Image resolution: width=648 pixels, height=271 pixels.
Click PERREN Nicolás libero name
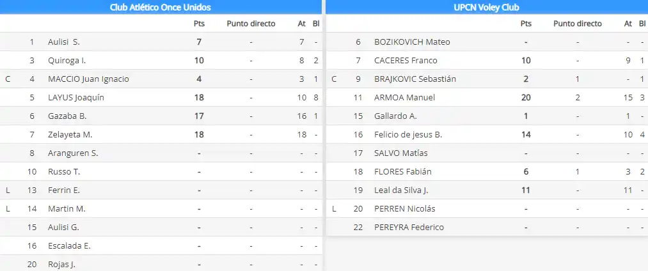pyautogui.click(x=404, y=209)
